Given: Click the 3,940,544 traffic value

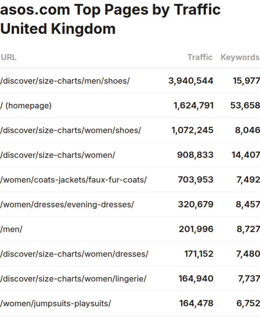Looking at the screenshot, I should click(x=191, y=81).
